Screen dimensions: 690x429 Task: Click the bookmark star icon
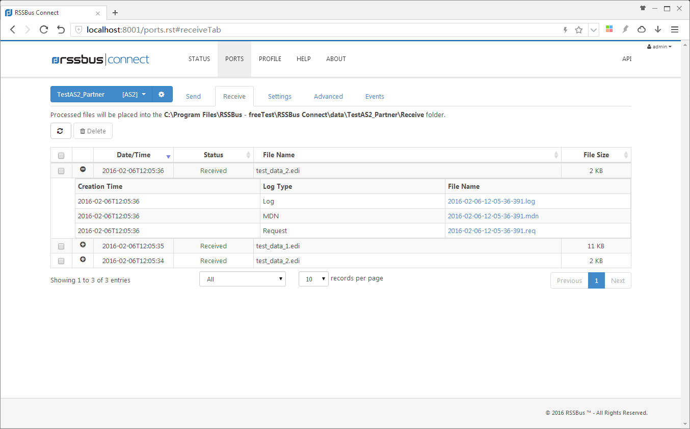pos(579,30)
